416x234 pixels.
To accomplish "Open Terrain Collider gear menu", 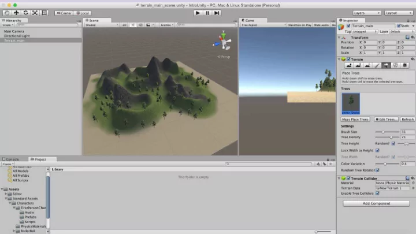I will point(413,179).
